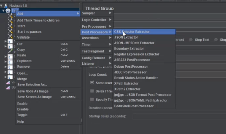Screen dimensions: 226x134
Task: Click the Thread Group gear icon
Action: click(x=8, y=11)
